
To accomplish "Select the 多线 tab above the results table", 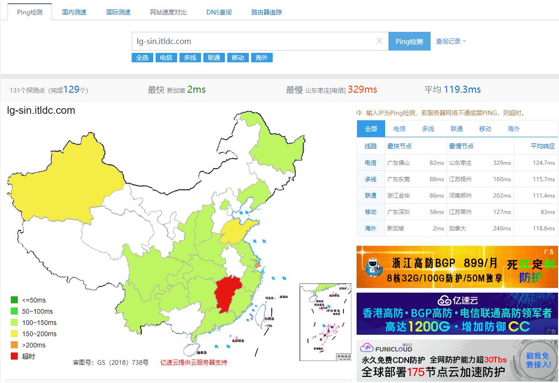I will (428, 129).
